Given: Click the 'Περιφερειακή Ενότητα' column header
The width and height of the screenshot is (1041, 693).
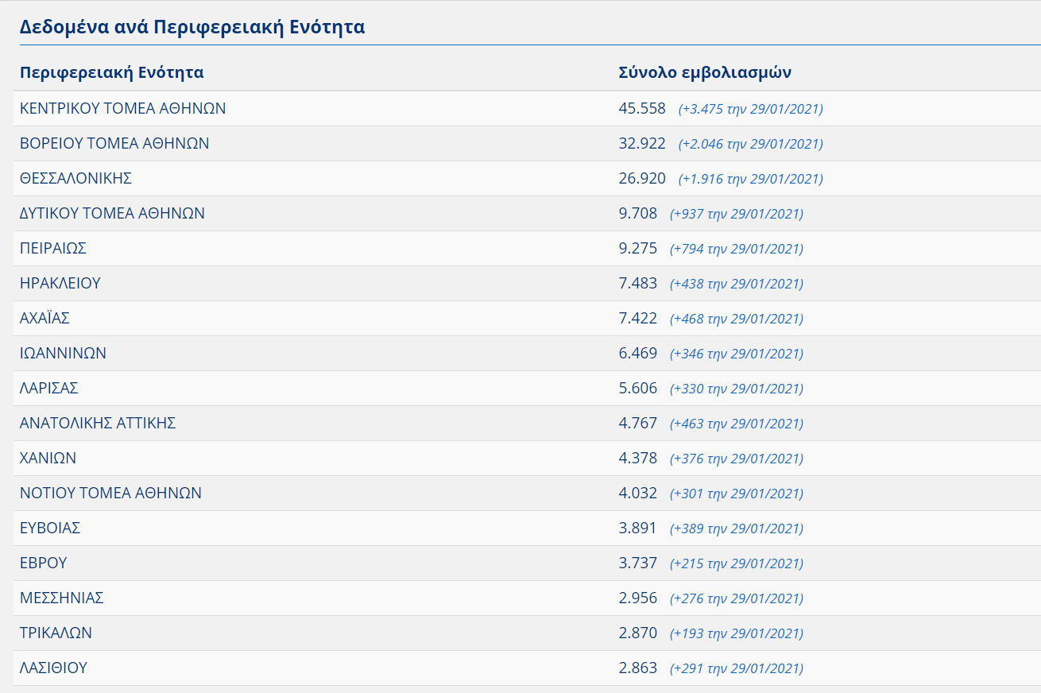Looking at the screenshot, I should tap(111, 73).
